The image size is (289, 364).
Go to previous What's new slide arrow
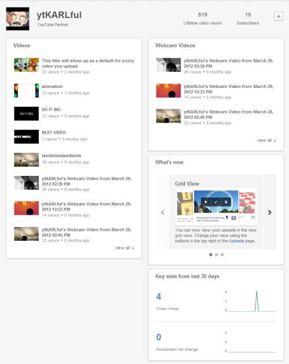pos(162,212)
